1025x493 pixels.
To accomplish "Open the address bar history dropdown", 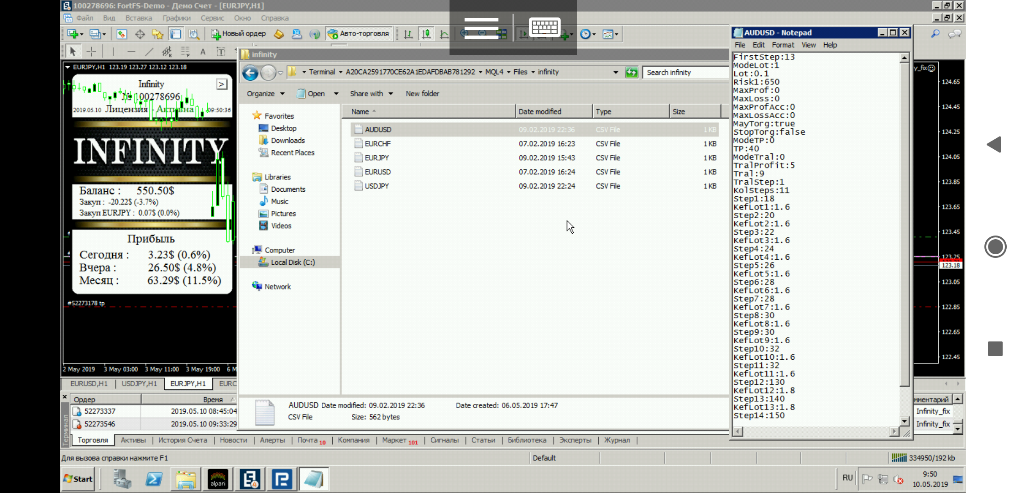I will click(x=616, y=72).
